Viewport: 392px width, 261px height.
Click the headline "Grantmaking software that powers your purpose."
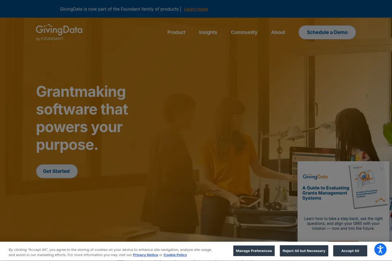(x=82, y=118)
